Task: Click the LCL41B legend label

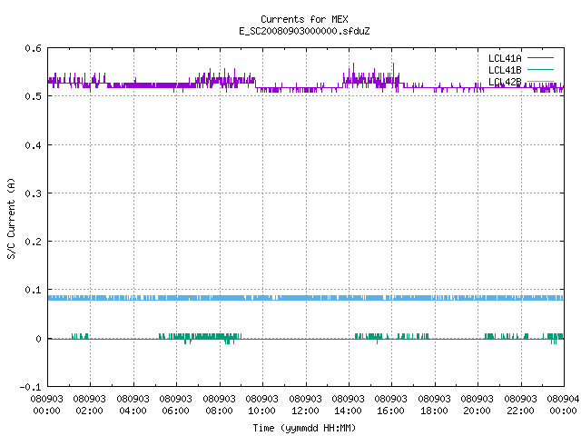Action: tap(505, 70)
